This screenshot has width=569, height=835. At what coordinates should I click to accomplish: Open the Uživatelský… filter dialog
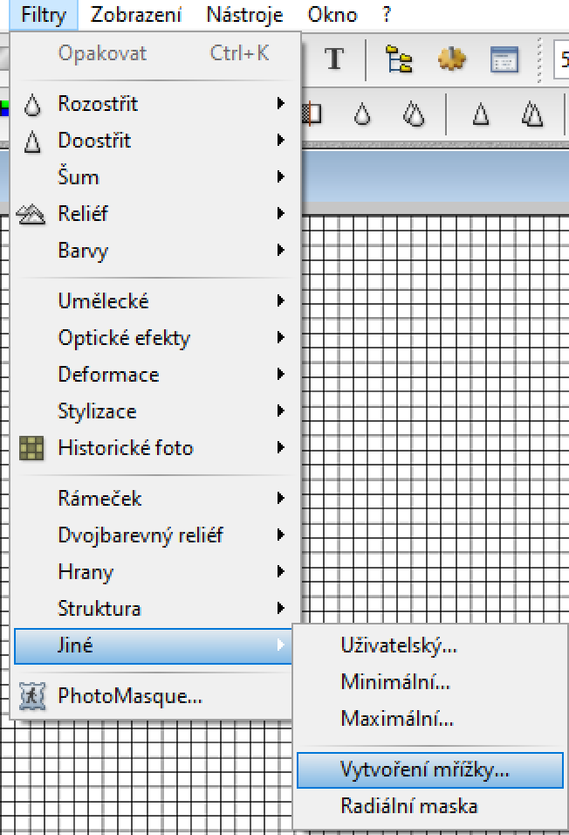(x=399, y=645)
